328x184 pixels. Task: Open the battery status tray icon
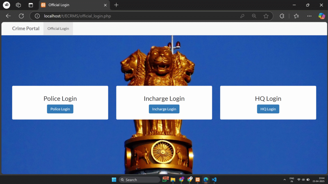click(308, 180)
